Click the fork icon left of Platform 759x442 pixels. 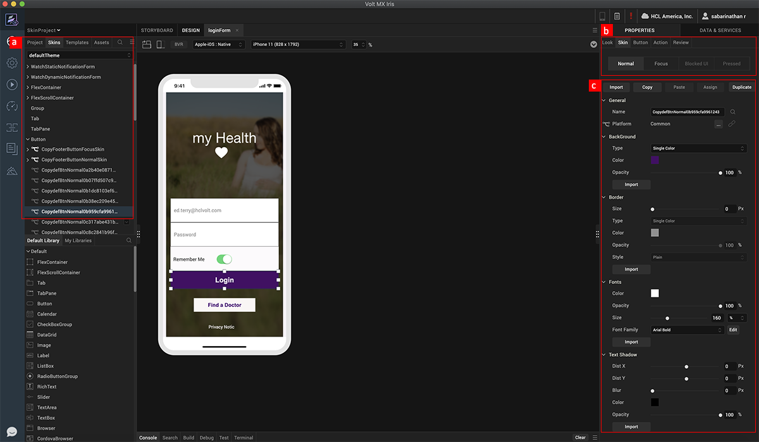point(606,124)
